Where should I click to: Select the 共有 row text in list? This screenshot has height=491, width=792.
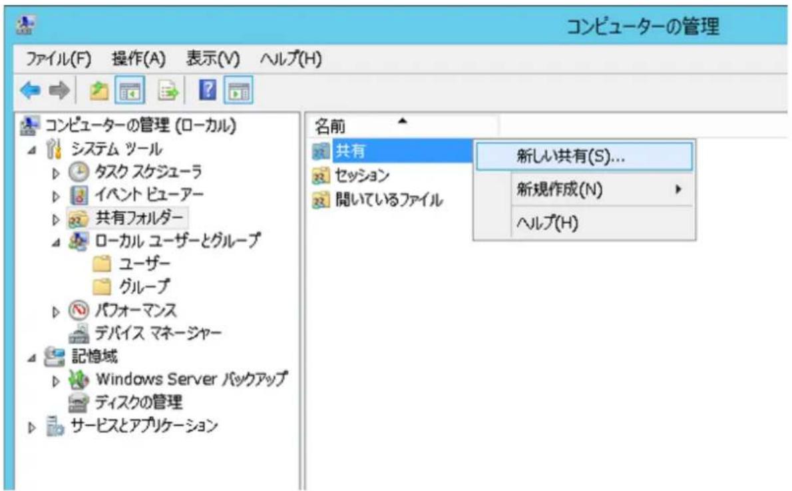(351, 151)
